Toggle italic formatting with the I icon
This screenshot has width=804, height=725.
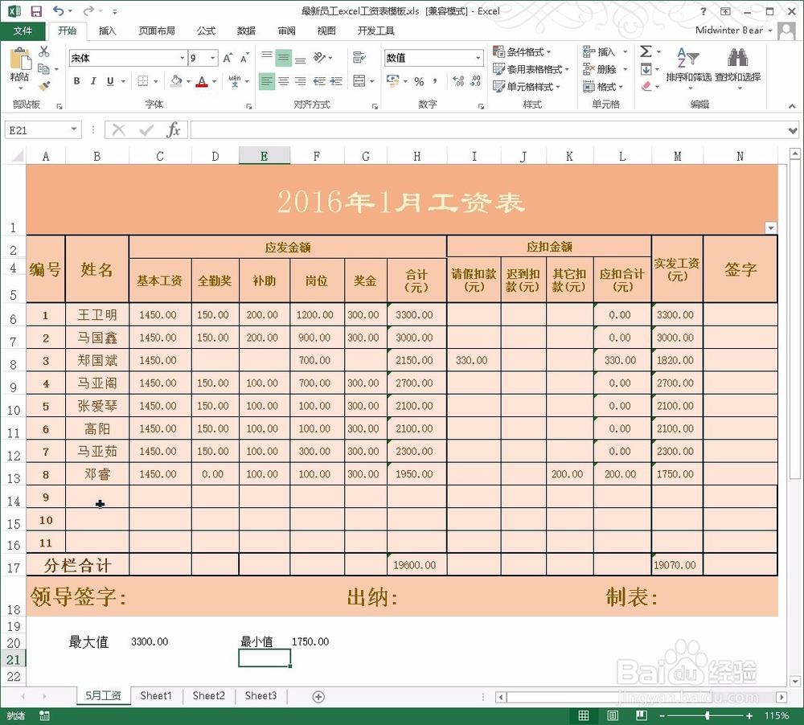93,81
